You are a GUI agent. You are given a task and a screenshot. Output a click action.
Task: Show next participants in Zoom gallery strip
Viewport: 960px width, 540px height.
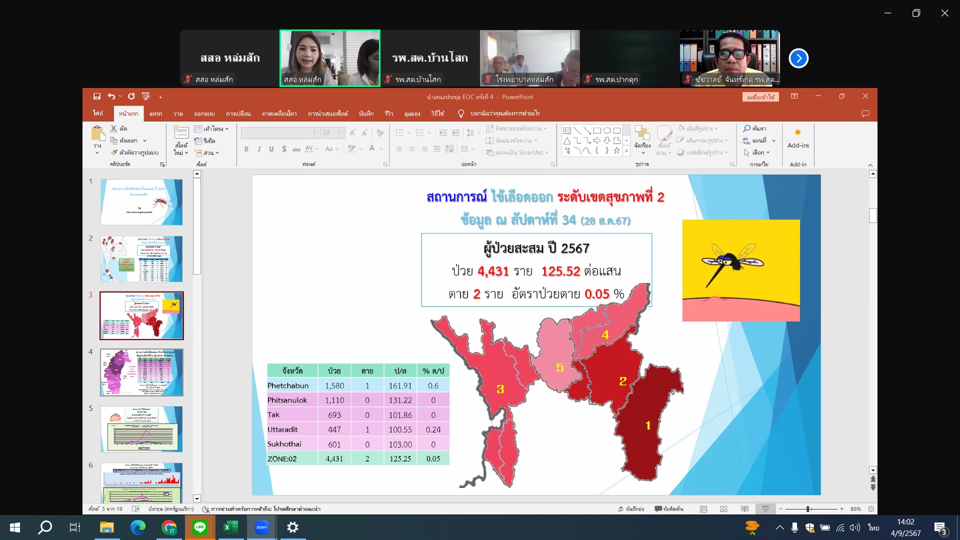pos(798,58)
